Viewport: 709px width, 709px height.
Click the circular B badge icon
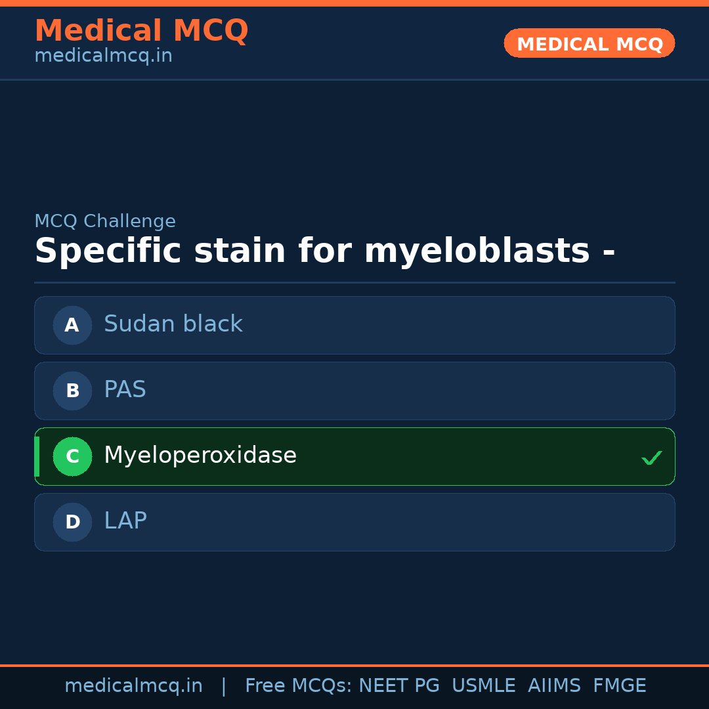click(72, 391)
